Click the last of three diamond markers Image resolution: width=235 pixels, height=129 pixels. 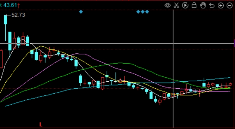click(x=147, y=12)
